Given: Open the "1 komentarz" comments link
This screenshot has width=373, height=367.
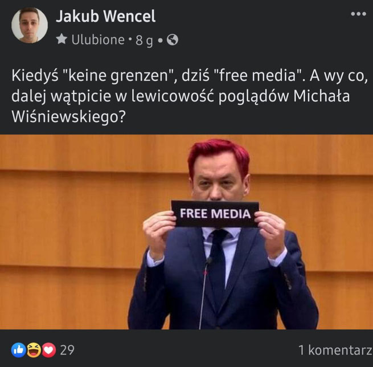Looking at the screenshot, I should (335, 350).
